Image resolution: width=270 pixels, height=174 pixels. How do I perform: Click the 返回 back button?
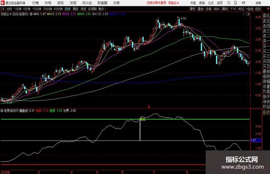pos(258,9)
